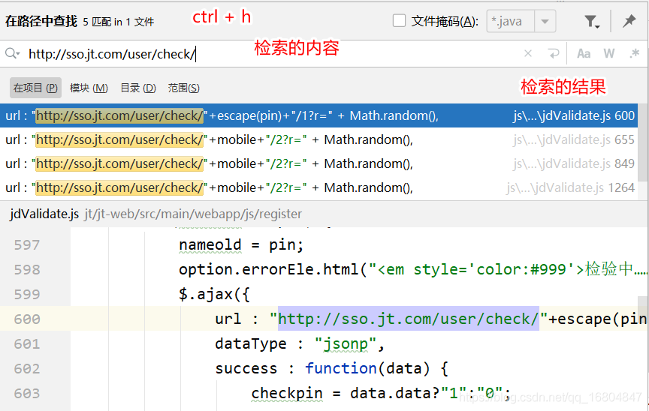This screenshot has width=649, height=411.
Task: Click the new line arrow icon
Action: click(553, 54)
